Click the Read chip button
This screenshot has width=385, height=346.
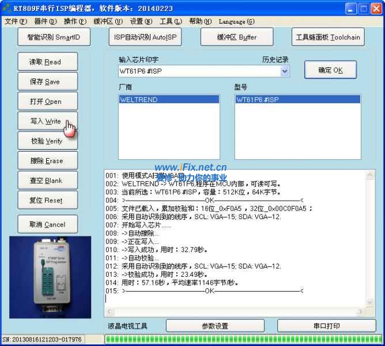[45, 62]
